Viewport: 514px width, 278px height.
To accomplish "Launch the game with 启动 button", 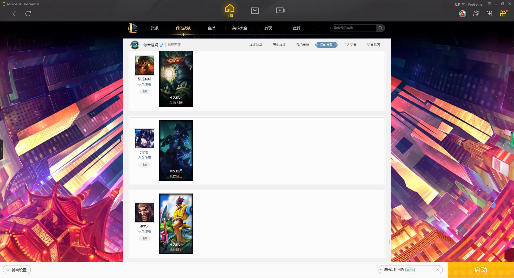I will tap(481, 270).
